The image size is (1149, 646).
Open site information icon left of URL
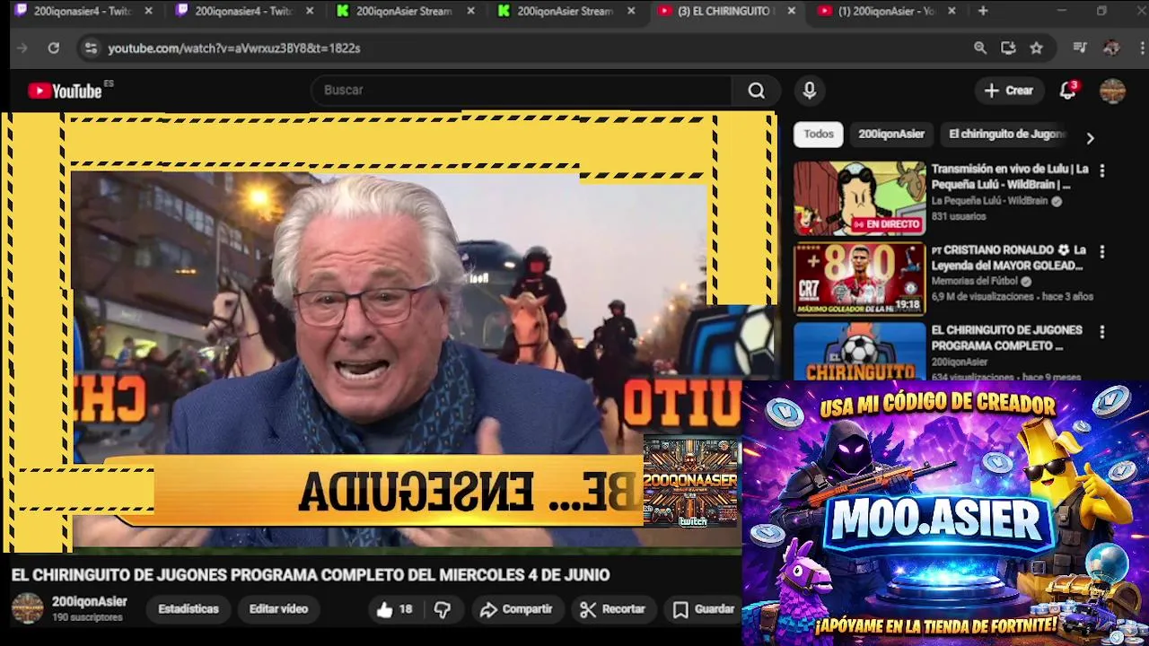91,48
